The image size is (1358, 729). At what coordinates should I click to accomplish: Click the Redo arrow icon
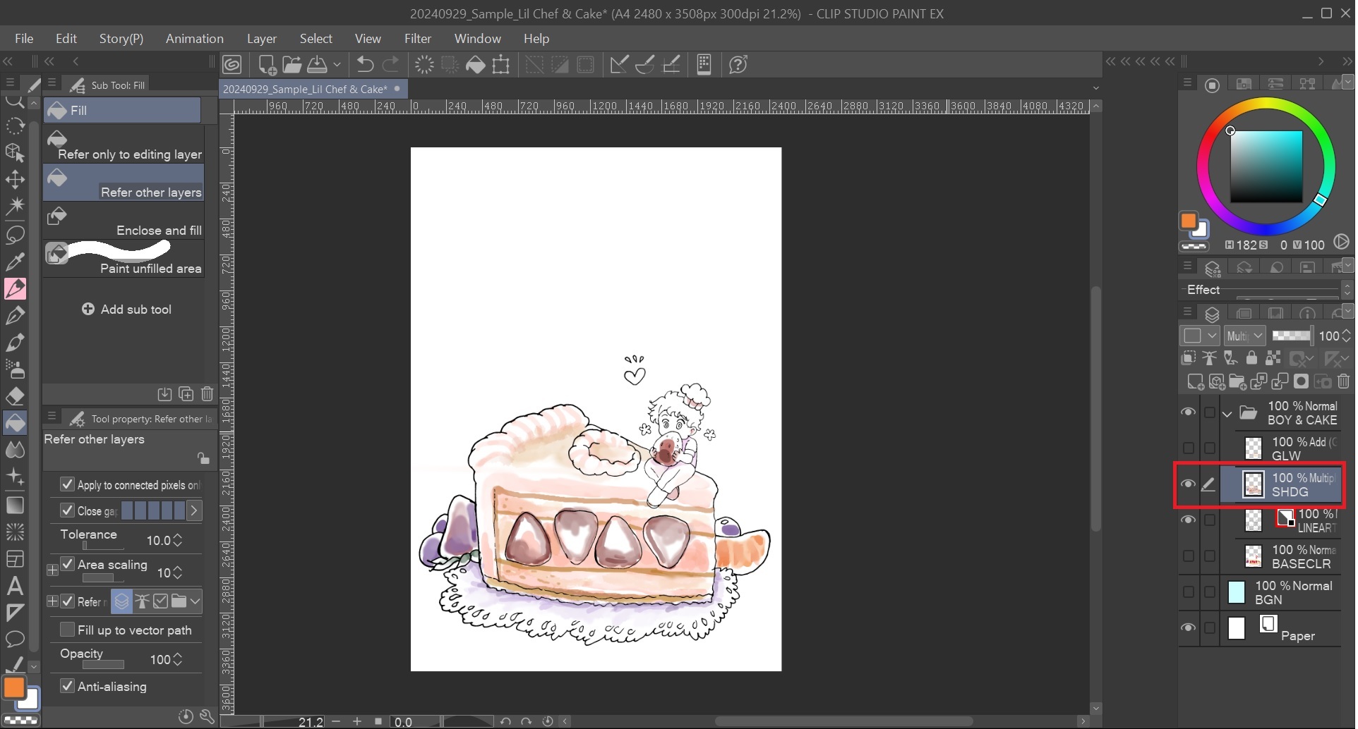click(390, 65)
